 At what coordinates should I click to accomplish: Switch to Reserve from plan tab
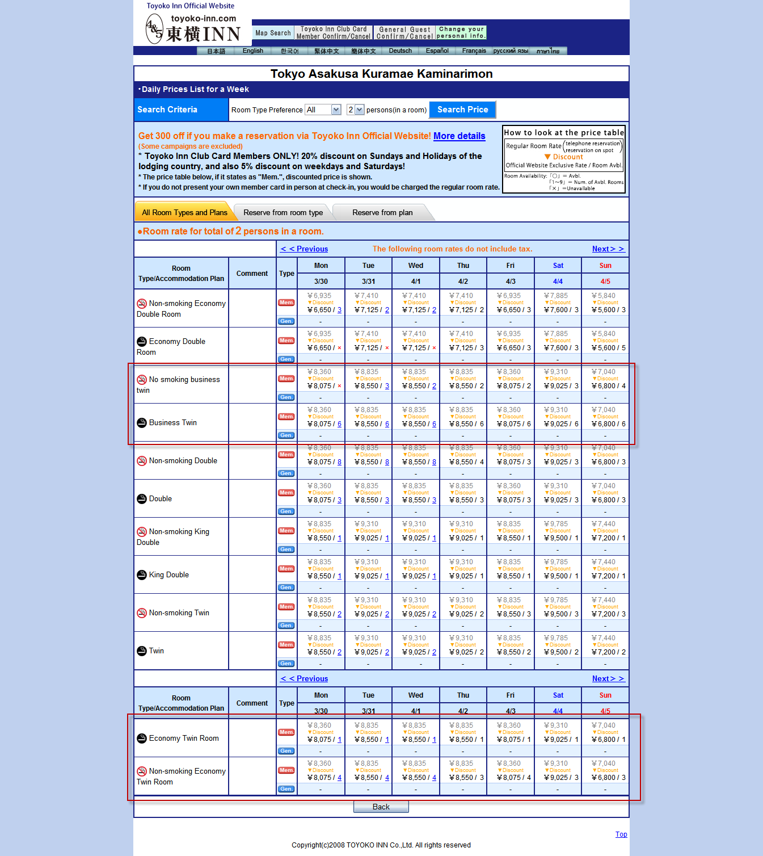(x=382, y=212)
